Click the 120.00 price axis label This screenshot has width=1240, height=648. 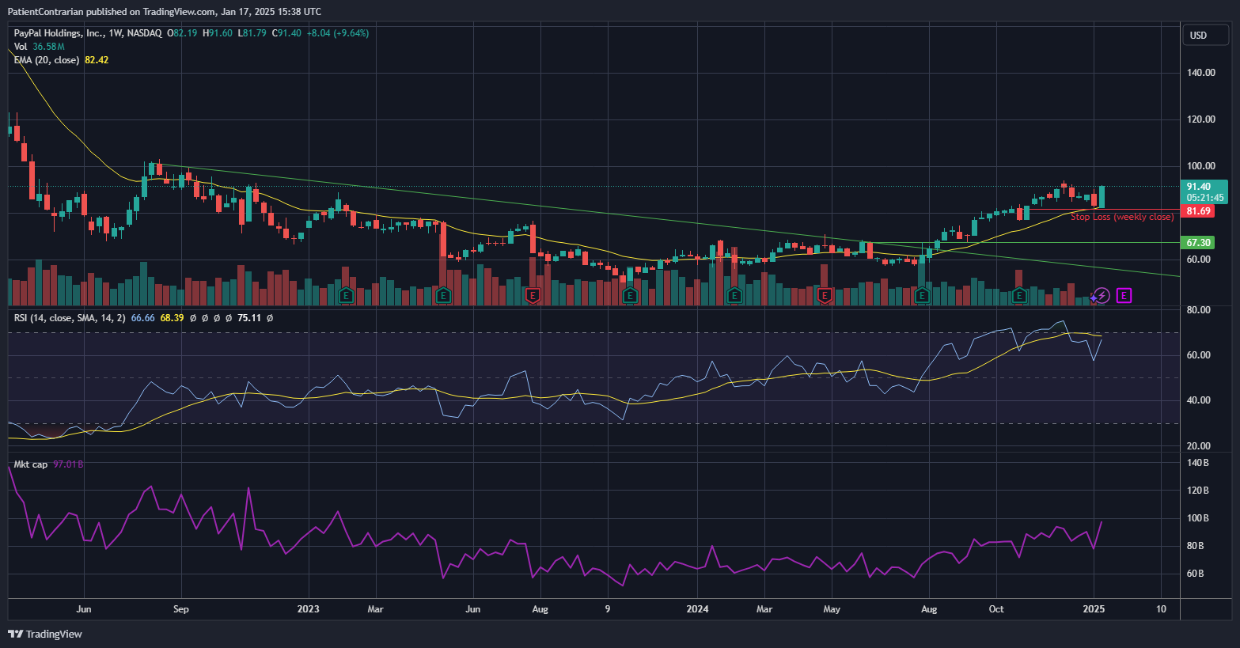pyautogui.click(x=1201, y=119)
